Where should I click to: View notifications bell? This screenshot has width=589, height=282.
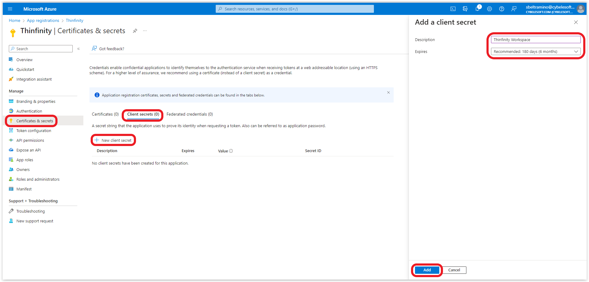click(x=477, y=9)
